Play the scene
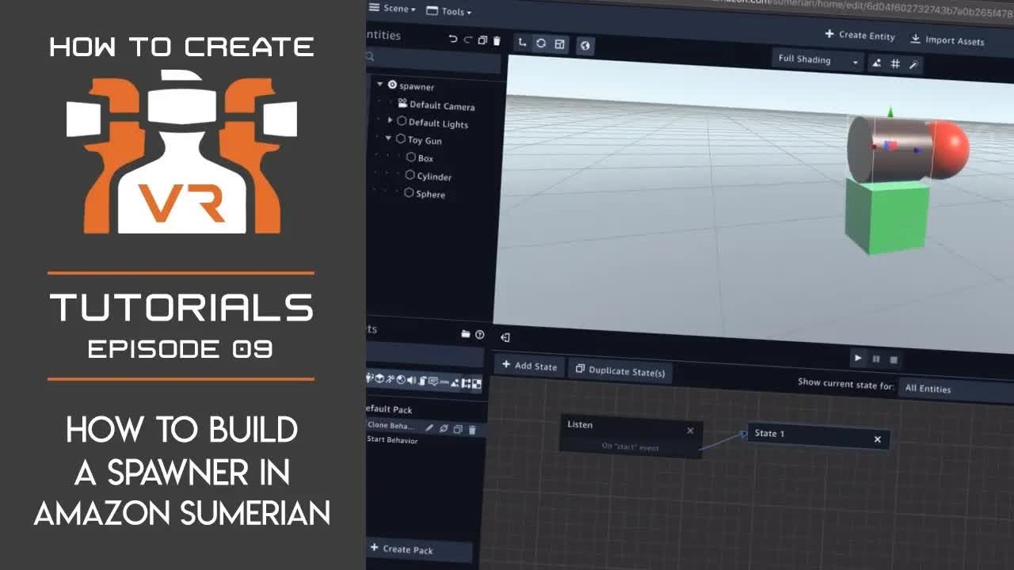Image resolution: width=1014 pixels, height=570 pixels. coord(858,358)
